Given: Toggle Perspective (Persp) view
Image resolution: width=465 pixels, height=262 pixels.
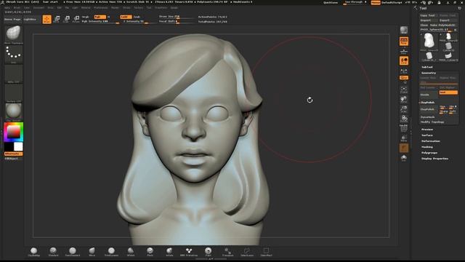Looking at the screenshot, I should pyautogui.click(x=404, y=41).
